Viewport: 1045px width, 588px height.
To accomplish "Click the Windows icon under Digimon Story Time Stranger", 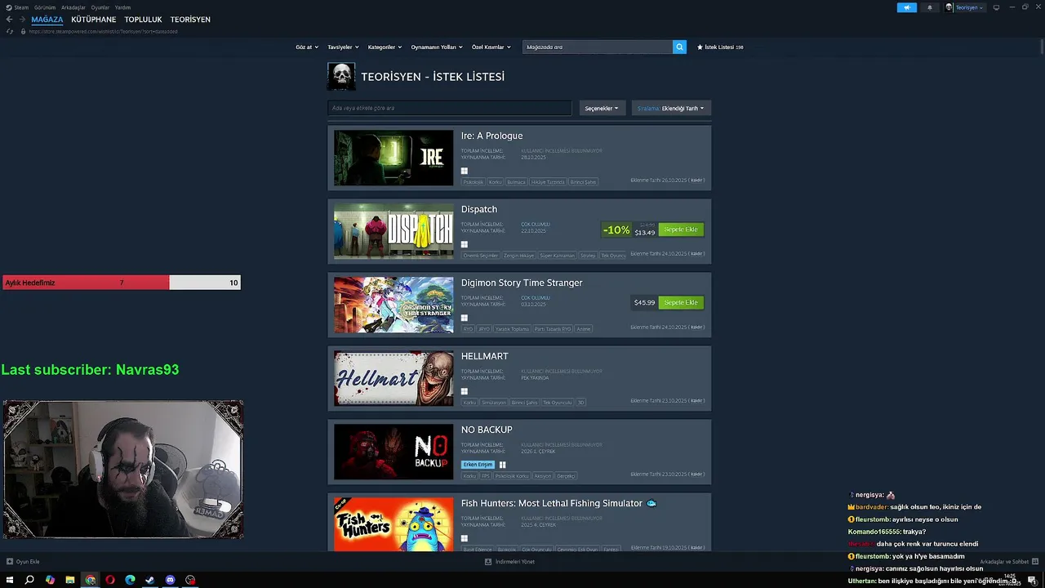I will [465, 318].
